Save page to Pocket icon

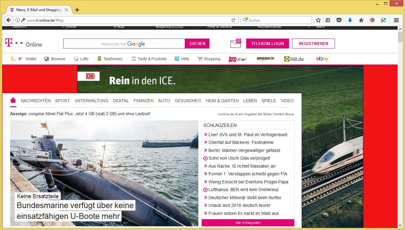[339, 20]
